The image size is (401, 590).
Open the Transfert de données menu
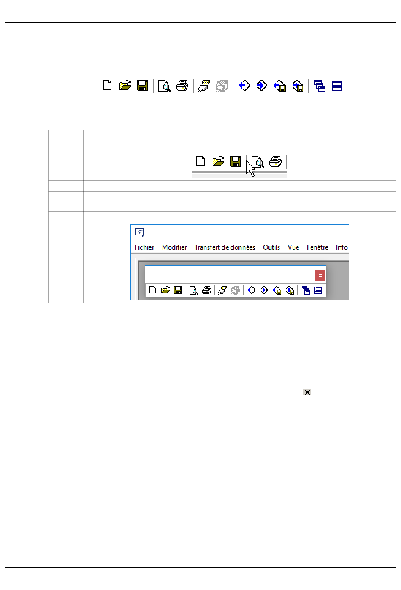click(225, 247)
